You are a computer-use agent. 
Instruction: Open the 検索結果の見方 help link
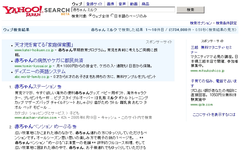click(222, 30)
